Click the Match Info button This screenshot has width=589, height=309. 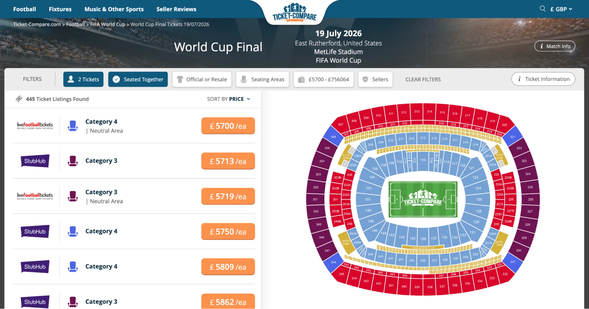pos(555,46)
